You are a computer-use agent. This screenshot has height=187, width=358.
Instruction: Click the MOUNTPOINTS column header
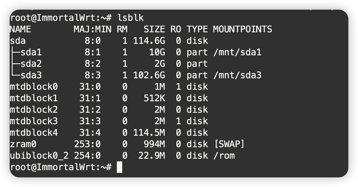coord(243,29)
